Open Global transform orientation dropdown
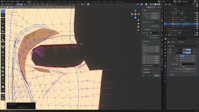Viewport: 199px width, 112px height. pos(73,4)
